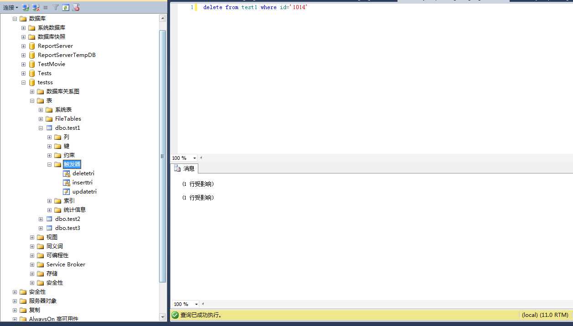
Task: Click the refresh icon in Object Explorer toolbar
Action: coord(66,8)
